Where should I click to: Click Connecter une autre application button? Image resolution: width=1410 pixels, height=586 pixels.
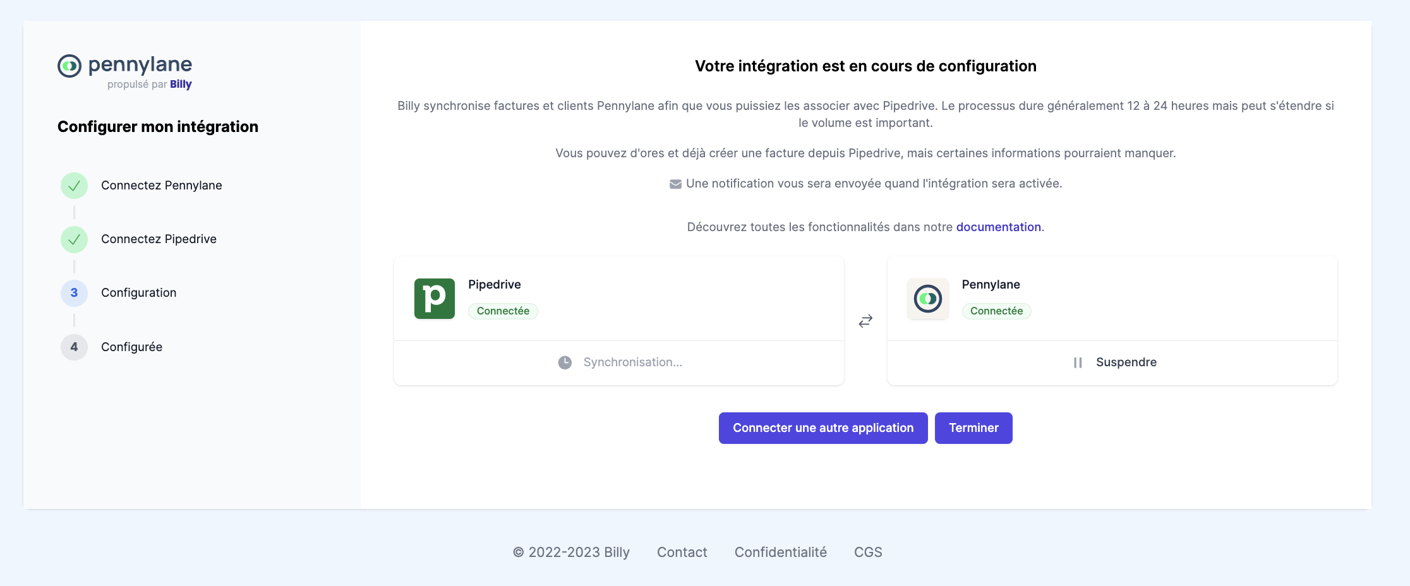(823, 428)
